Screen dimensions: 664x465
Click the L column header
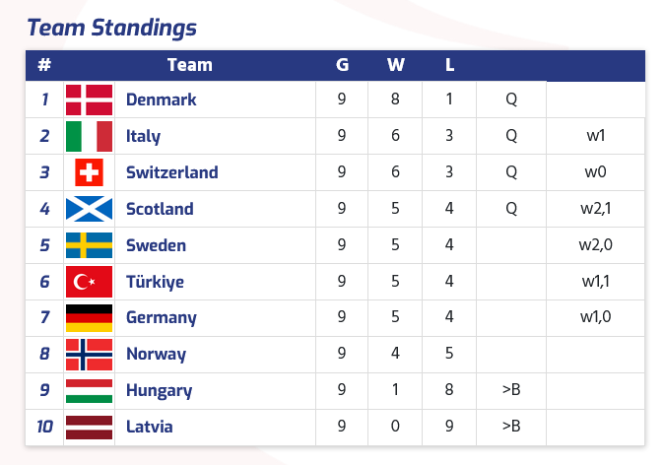point(449,65)
